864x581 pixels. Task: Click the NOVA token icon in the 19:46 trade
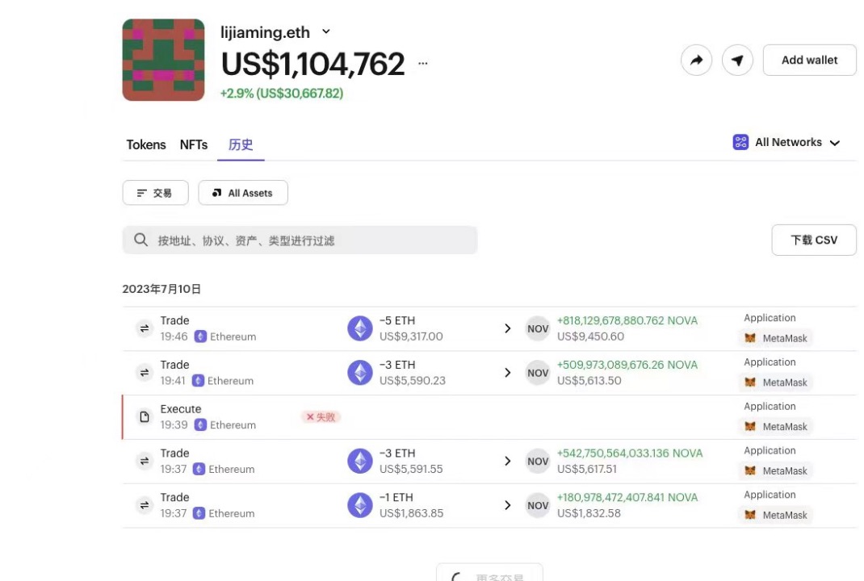click(538, 328)
